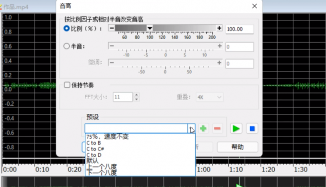Image resolution: width=326 pixels, height=187 pixels.
Task: Click the 0:10 mark on the timeline ruler
Action: pos(42,170)
